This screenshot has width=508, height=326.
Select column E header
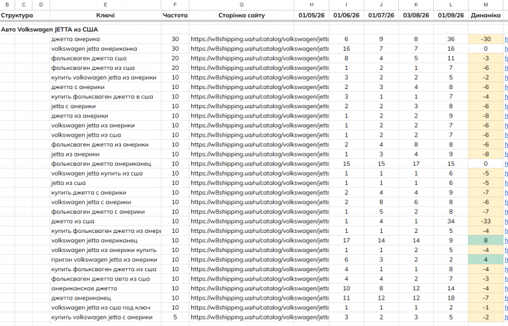[105, 5]
